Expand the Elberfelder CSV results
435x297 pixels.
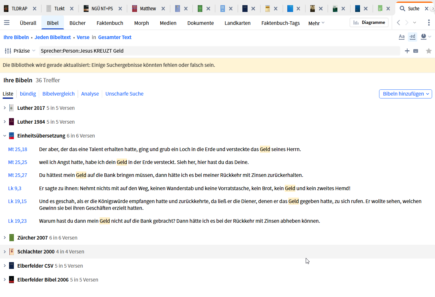coord(5,266)
